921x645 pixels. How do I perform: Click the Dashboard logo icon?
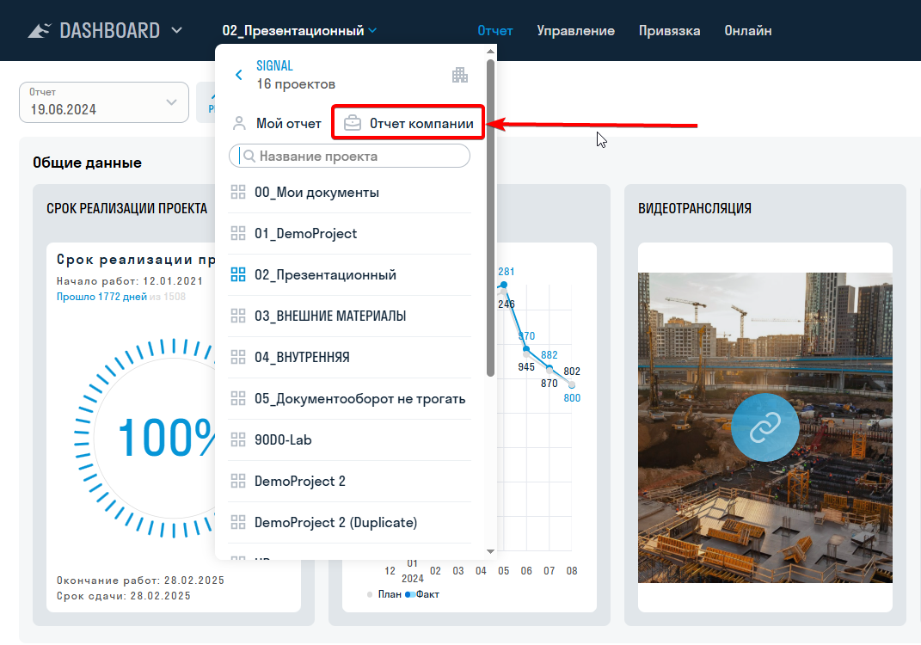40,31
